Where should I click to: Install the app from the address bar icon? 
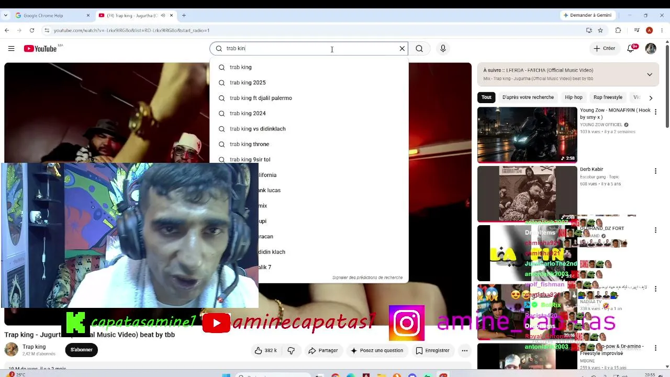[589, 30]
